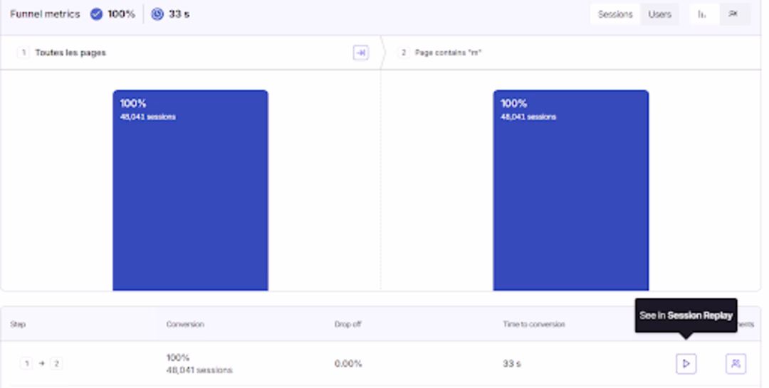Click 48,041 sessions label on first bar

tap(147, 117)
